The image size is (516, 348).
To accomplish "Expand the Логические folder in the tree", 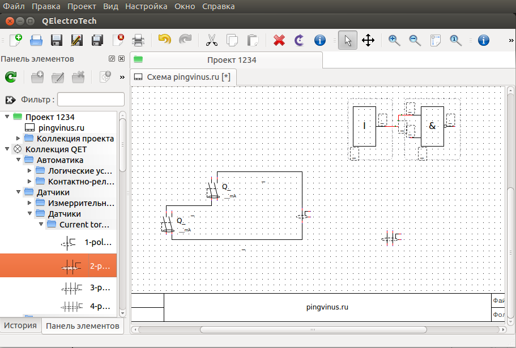I will click(29, 171).
